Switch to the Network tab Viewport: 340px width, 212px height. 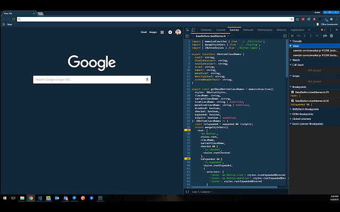click(x=248, y=30)
